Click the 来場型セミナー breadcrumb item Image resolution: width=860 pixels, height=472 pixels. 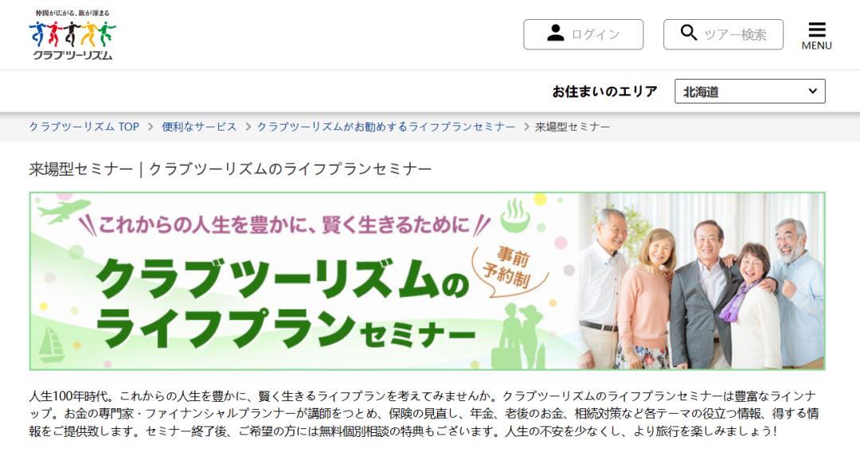point(572,127)
